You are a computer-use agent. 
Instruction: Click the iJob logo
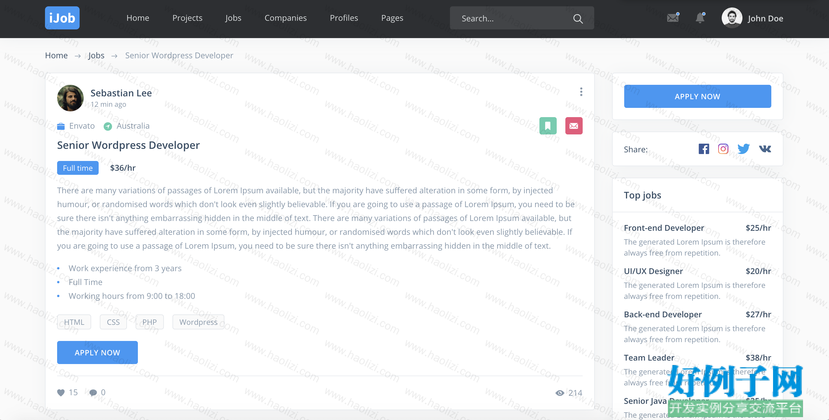(62, 18)
